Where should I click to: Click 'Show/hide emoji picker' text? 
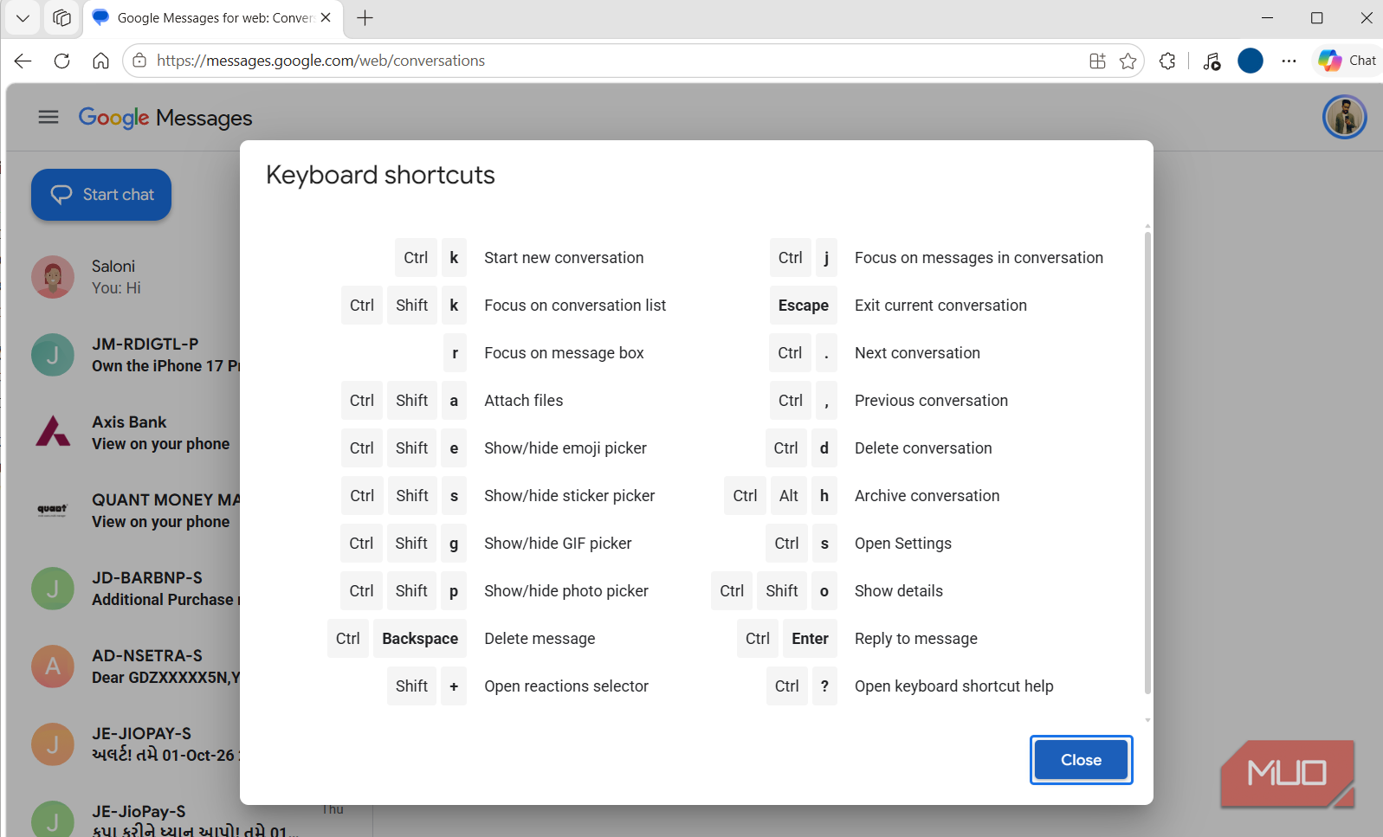click(565, 448)
